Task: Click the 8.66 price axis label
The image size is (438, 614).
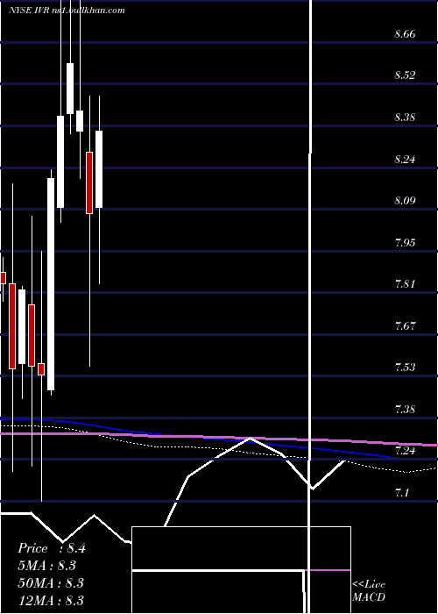Action: point(405,34)
